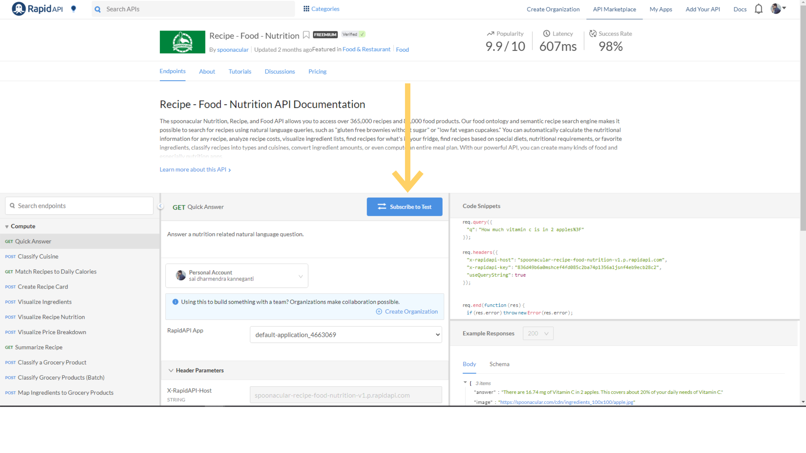This screenshot has height=453, width=806.
Task: Select the Schema response tab
Action: click(x=499, y=364)
